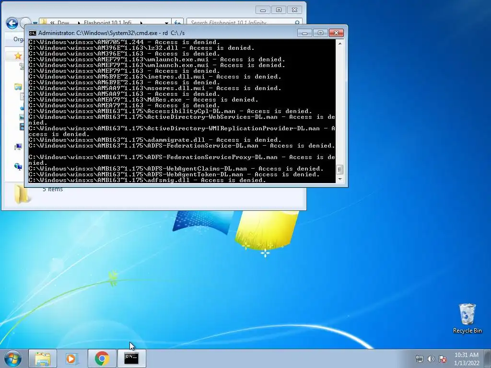Launch Windows Media Player from taskbar

point(72,358)
